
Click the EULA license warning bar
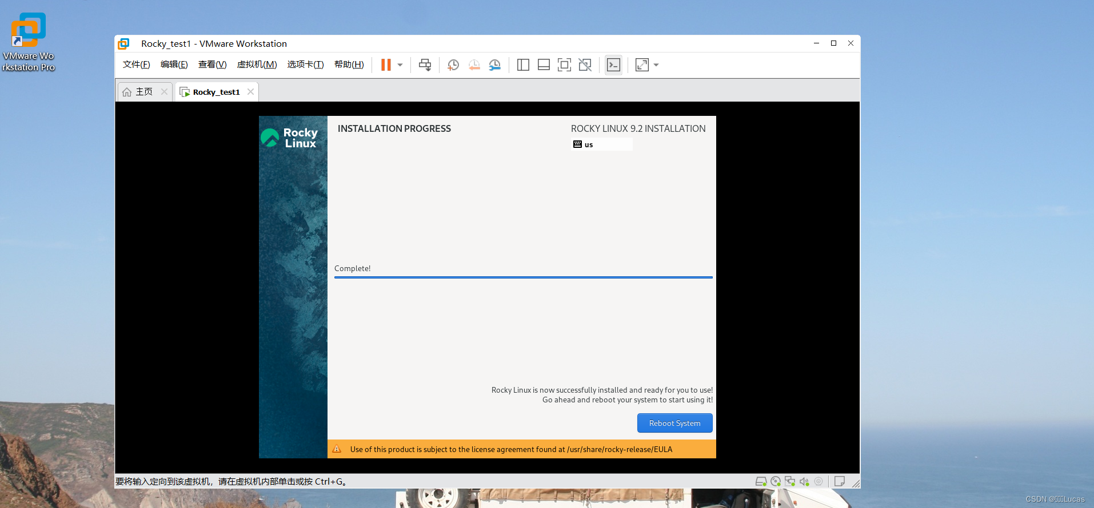pos(522,449)
